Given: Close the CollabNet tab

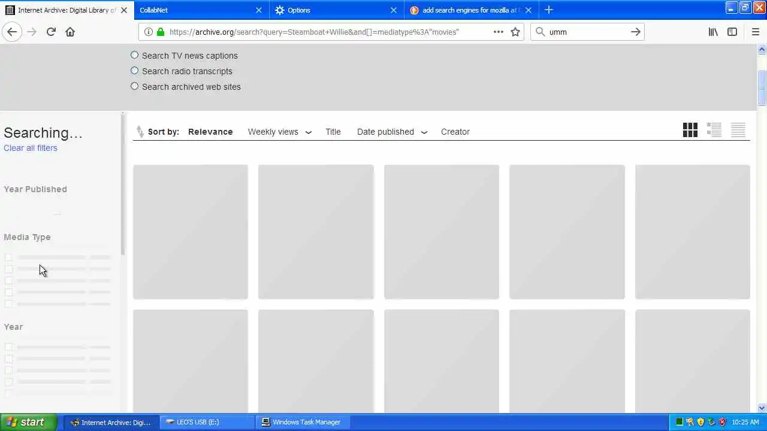Looking at the screenshot, I should tap(259, 10).
